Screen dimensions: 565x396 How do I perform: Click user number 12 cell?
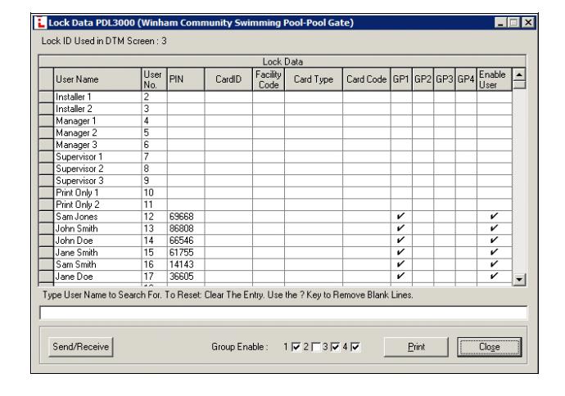[x=154, y=216]
